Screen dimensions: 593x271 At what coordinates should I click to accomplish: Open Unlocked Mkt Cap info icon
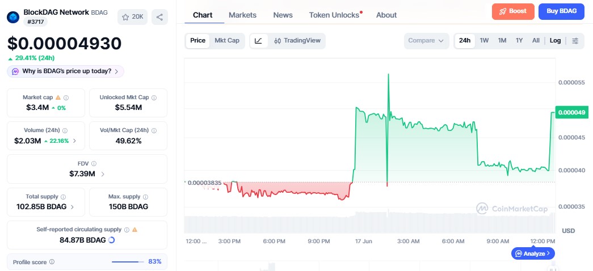click(x=154, y=98)
